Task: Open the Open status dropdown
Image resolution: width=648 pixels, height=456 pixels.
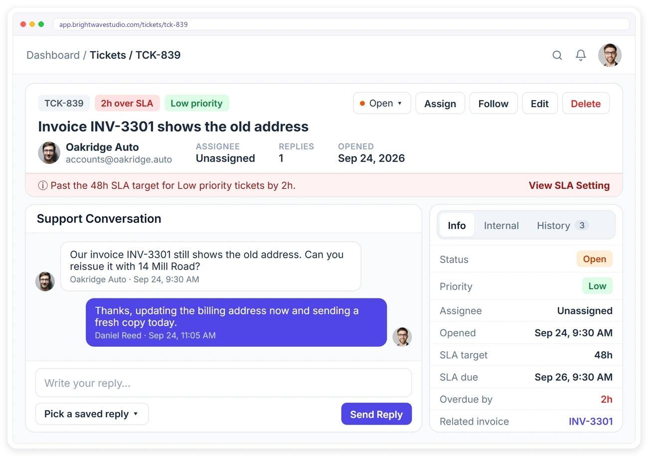Action: [382, 103]
